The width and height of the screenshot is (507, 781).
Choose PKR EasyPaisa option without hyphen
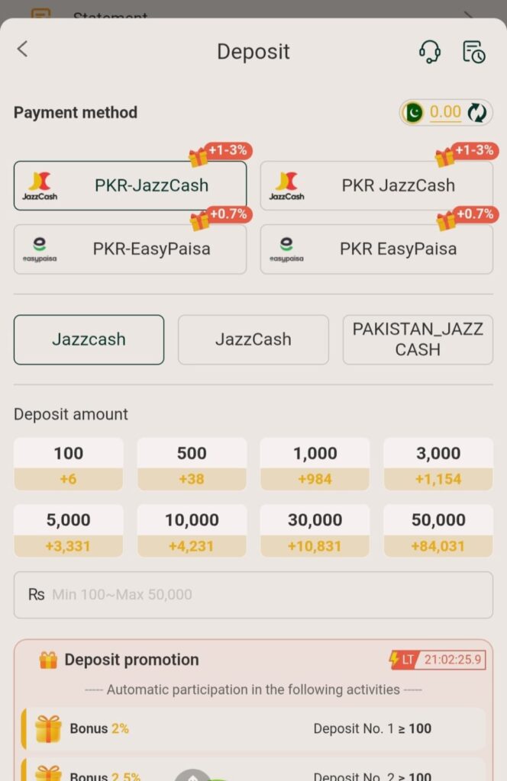[x=376, y=249]
